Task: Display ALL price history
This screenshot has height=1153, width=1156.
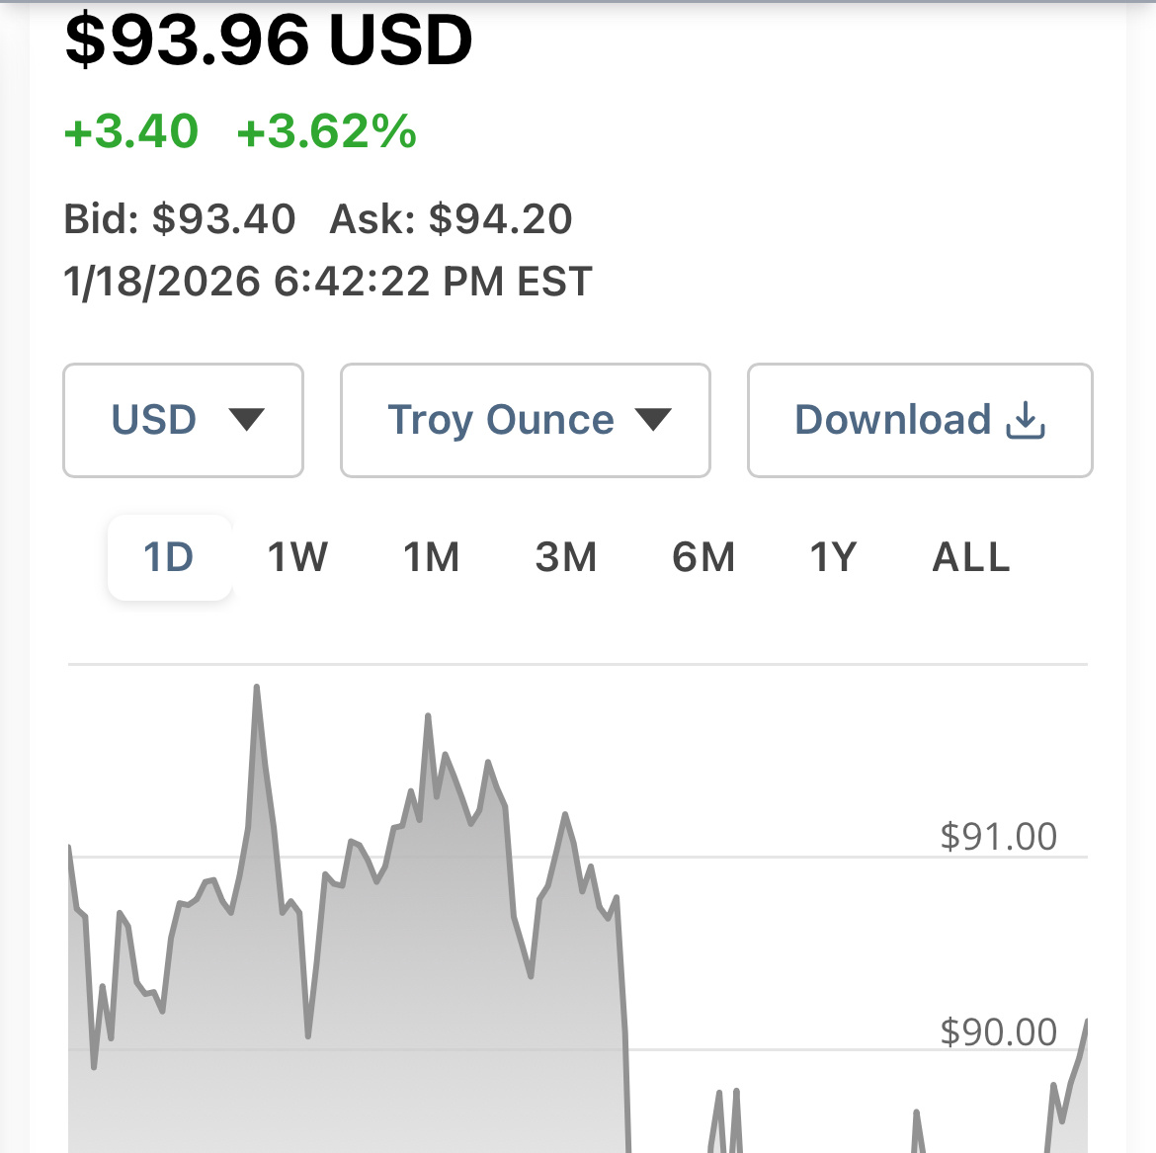Action: (x=971, y=557)
